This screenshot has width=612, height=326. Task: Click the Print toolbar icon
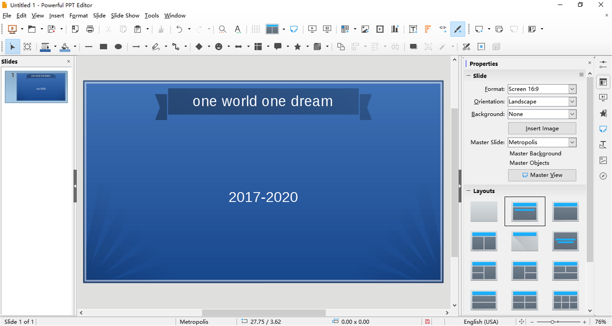click(90, 29)
